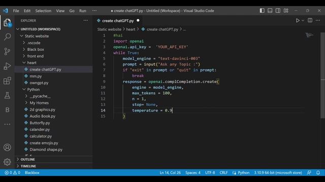Open the Blackbox B icon in the activity bar
This screenshot has height=182, width=325.
(7, 110)
